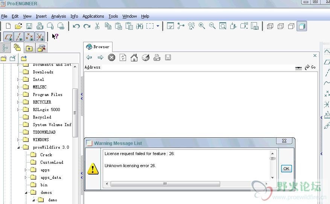Undo the last action

coord(76,26)
